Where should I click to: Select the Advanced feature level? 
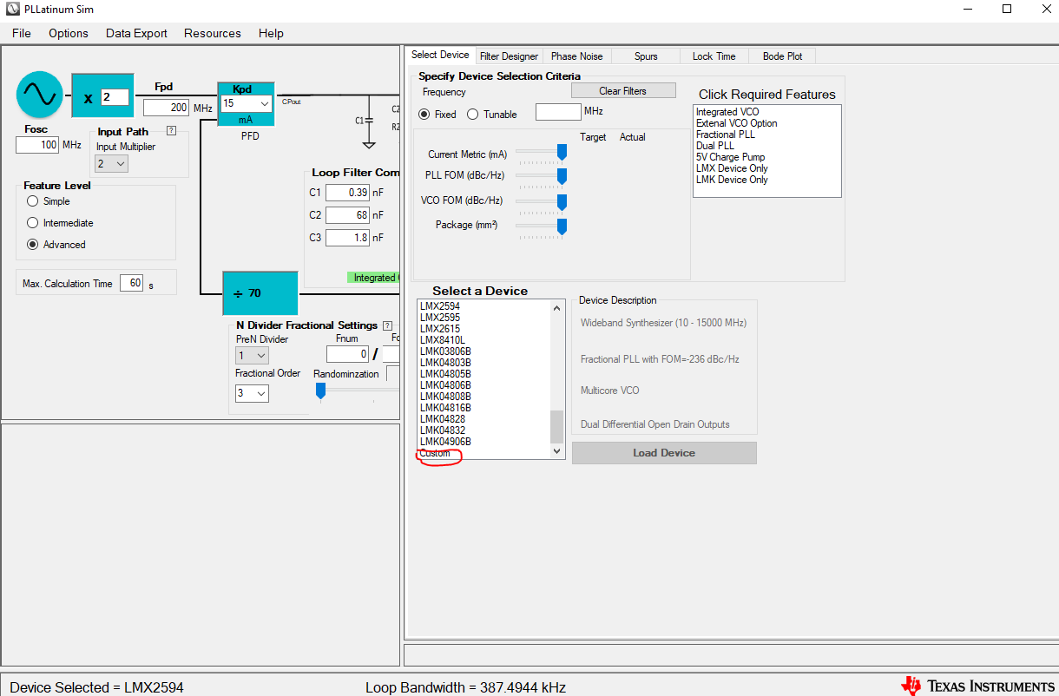pos(33,245)
